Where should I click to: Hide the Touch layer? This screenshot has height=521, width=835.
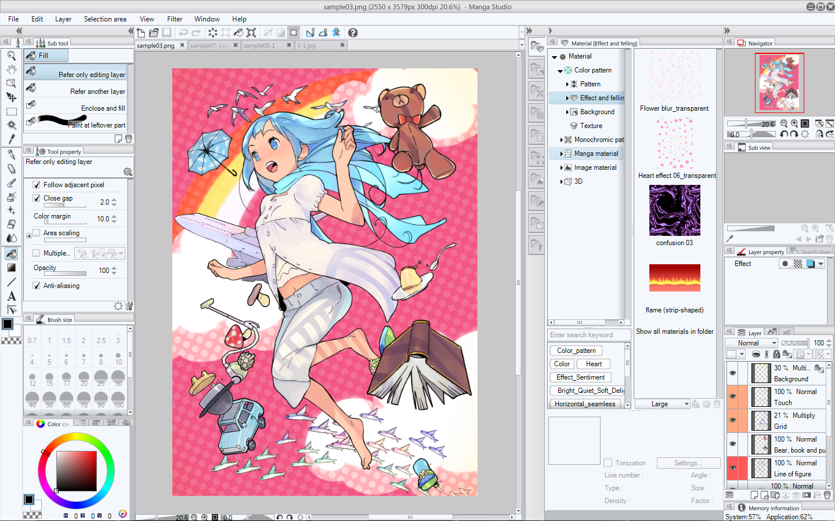[733, 396]
